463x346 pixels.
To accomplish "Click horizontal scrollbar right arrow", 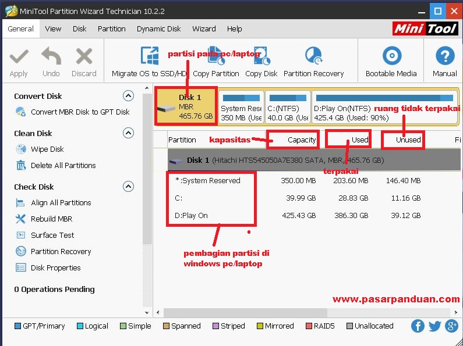I will pyautogui.click(x=456, y=312).
